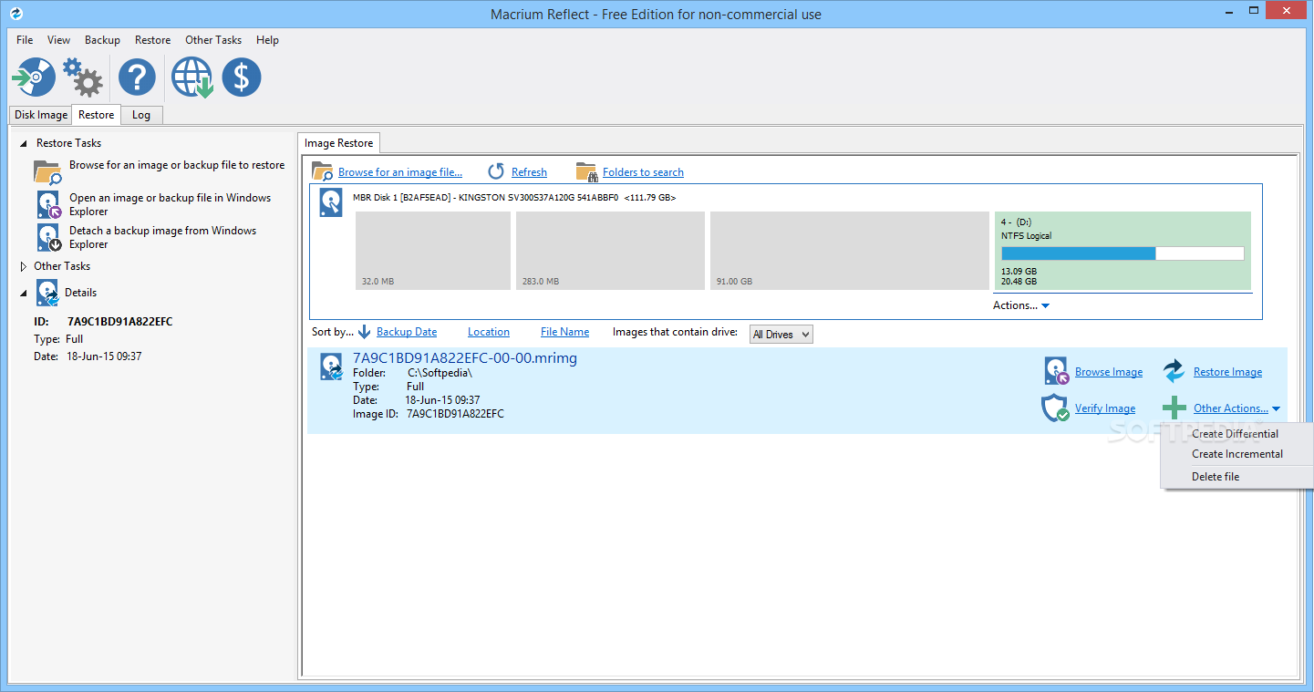1314x692 pixels.
Task: Switch to the Log tab
Action: point(141,115)
